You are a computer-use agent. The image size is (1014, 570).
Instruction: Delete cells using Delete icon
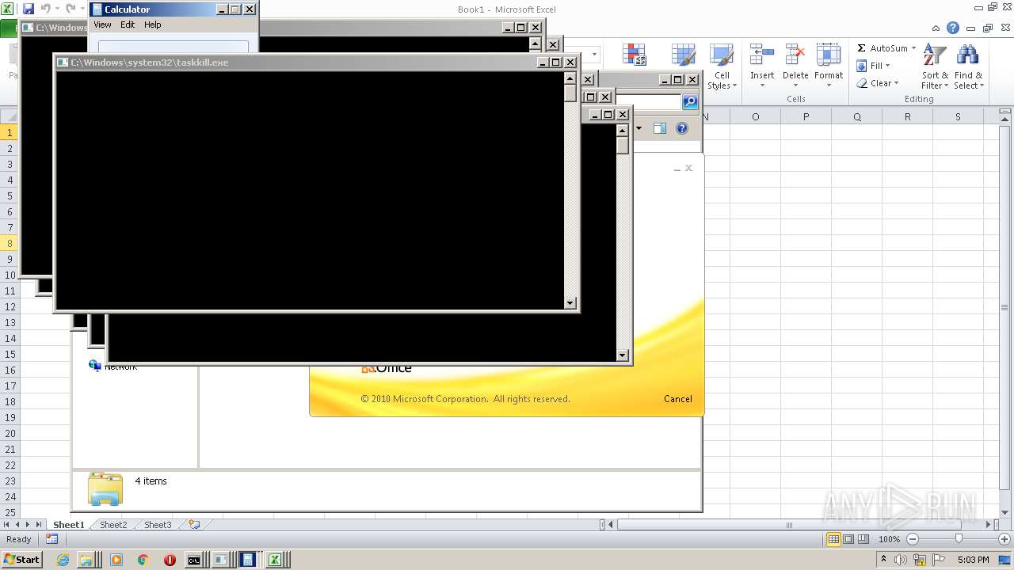[x=795, y=55]
